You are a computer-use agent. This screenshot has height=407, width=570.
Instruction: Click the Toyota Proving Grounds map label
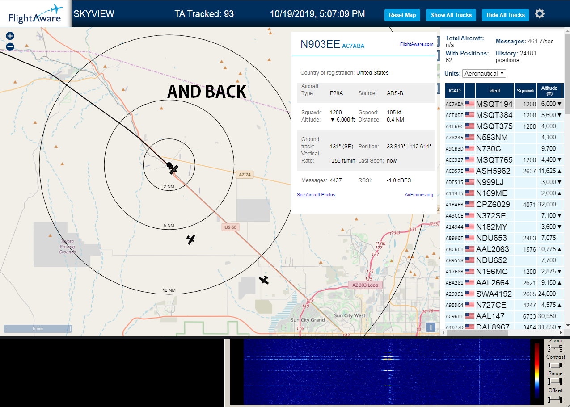click(x=68, y=247)
